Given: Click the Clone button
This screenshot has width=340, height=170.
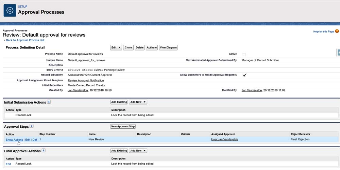Looking at the screenshot, I should click(x=128, y=47).
